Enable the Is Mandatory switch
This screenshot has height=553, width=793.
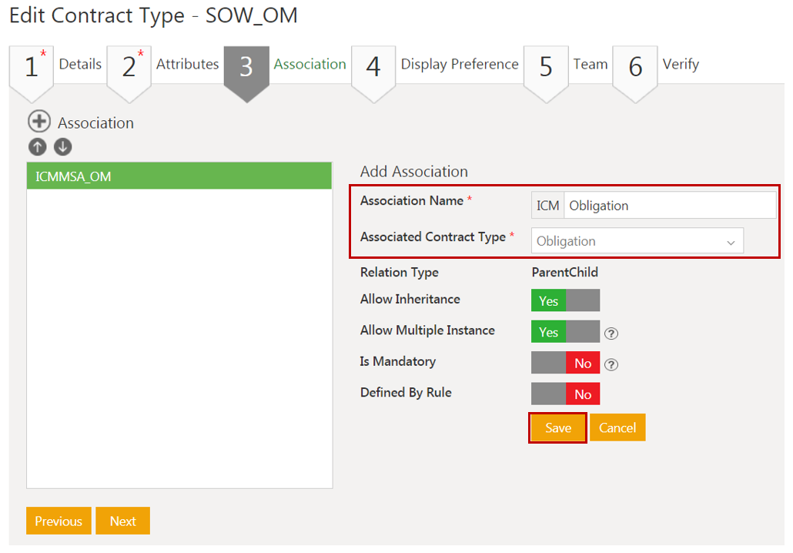(565, 363)
